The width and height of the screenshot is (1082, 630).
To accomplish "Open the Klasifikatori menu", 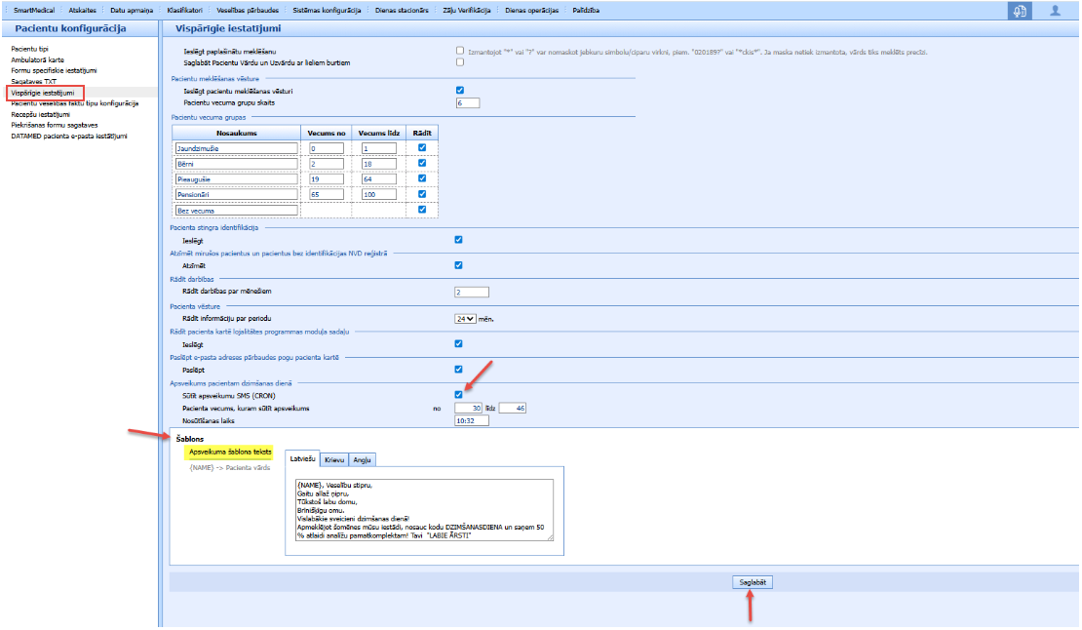I will pyautogui.click(x=185, y=11).
